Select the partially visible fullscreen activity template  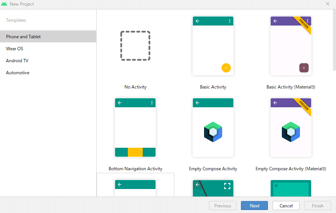point(213,188)
